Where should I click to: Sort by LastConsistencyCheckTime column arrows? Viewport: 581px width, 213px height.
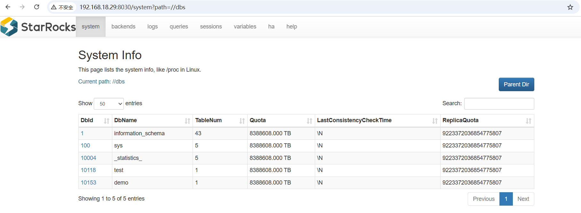[x=435, y=121]
